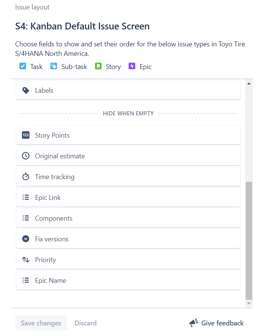Click the Fix versions dropdown circle icon
Image resolution: width=265 pixels, height=336 pixels.
26,239
